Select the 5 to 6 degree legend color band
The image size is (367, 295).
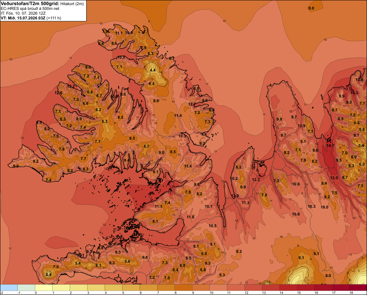131,288
